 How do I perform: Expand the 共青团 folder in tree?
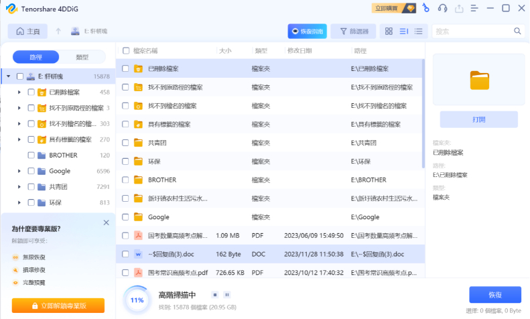pyautogui.click(x=19, y=187)
